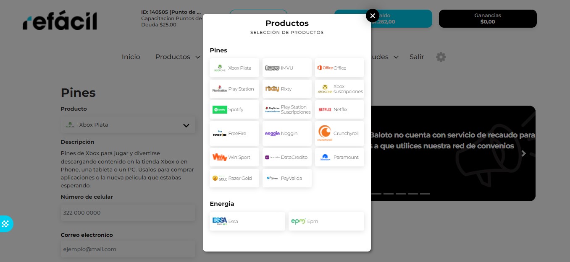Choose the IMVU pin product

(x=287, y=68)
